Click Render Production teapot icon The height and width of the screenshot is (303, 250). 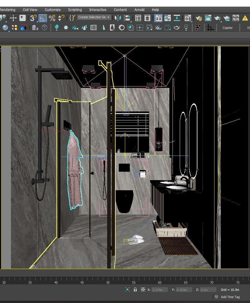click(x=217, y=18)
